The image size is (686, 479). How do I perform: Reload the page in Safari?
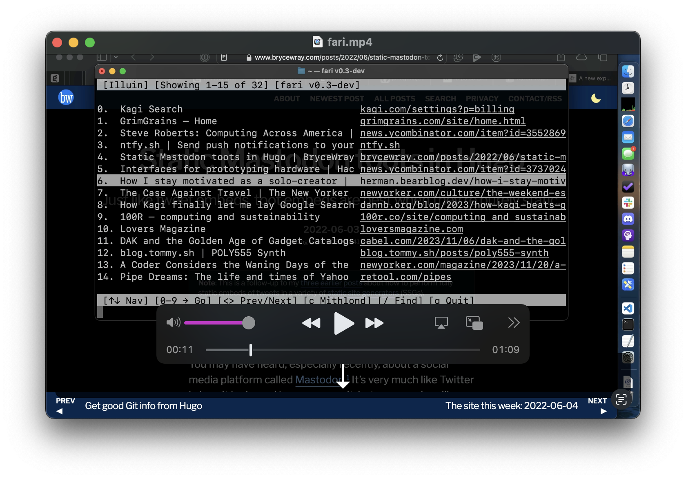coord(440,58)
